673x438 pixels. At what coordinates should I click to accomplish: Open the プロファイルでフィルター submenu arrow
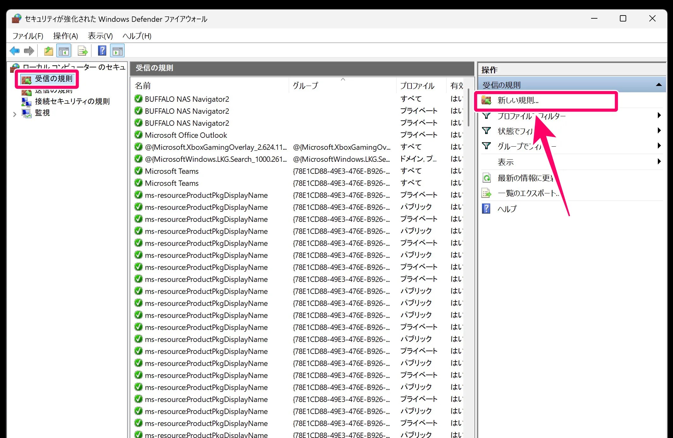pyautogui.click(x=659, y=115)
